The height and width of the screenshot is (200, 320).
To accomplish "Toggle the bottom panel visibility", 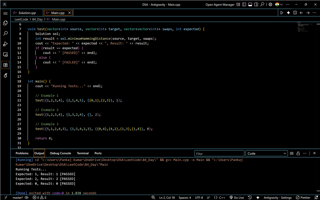I will (250, 5).
